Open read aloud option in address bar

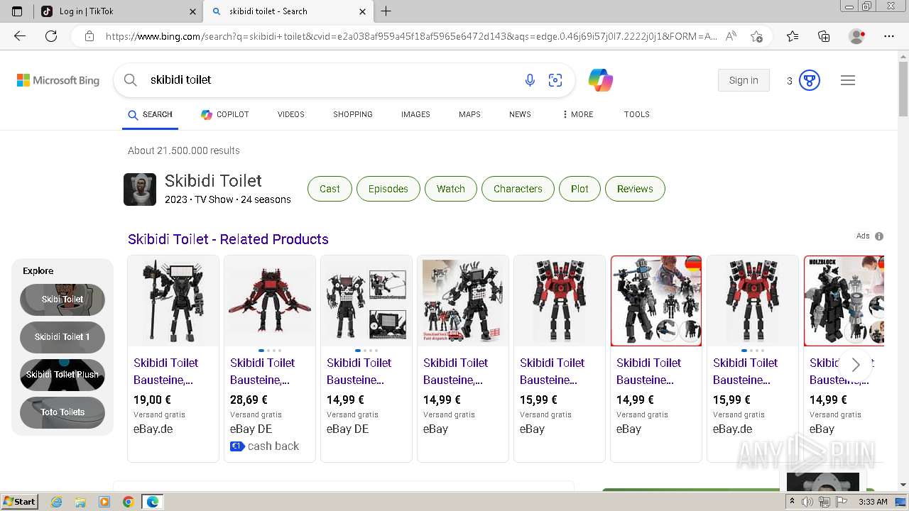point(731,36)
